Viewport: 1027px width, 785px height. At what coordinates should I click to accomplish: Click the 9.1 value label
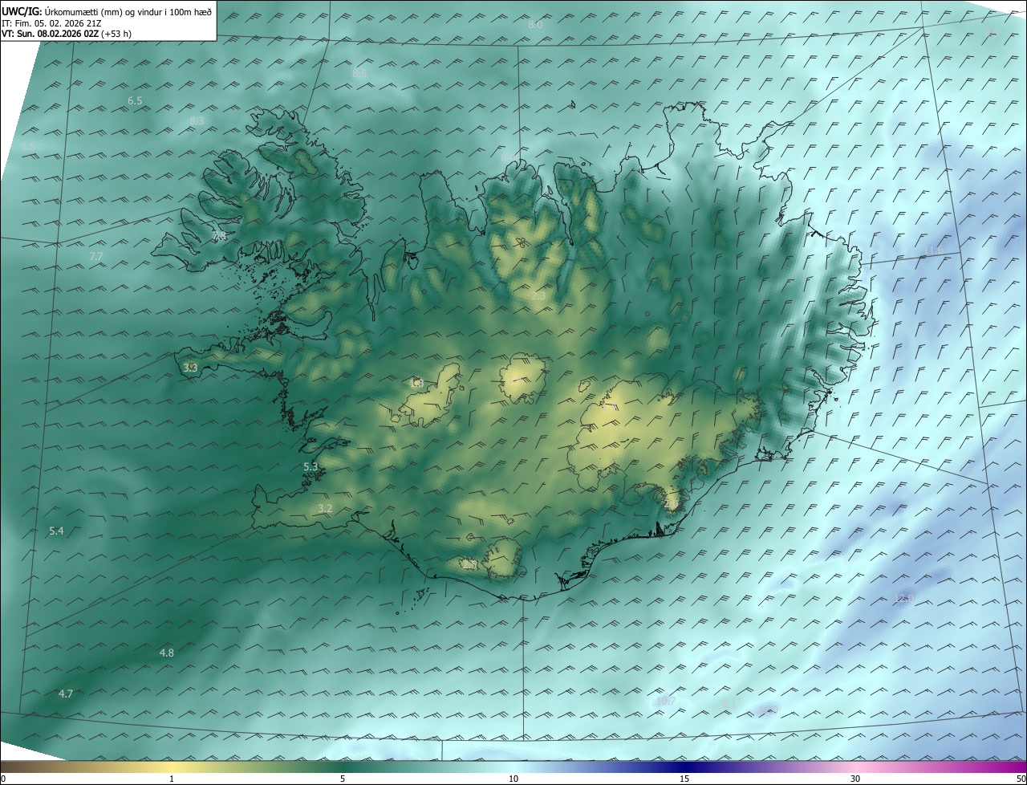pos(729,704)
